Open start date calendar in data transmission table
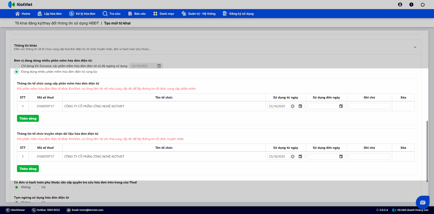The width and height of the screenshot is (434, 214). (x=300, y=156)
